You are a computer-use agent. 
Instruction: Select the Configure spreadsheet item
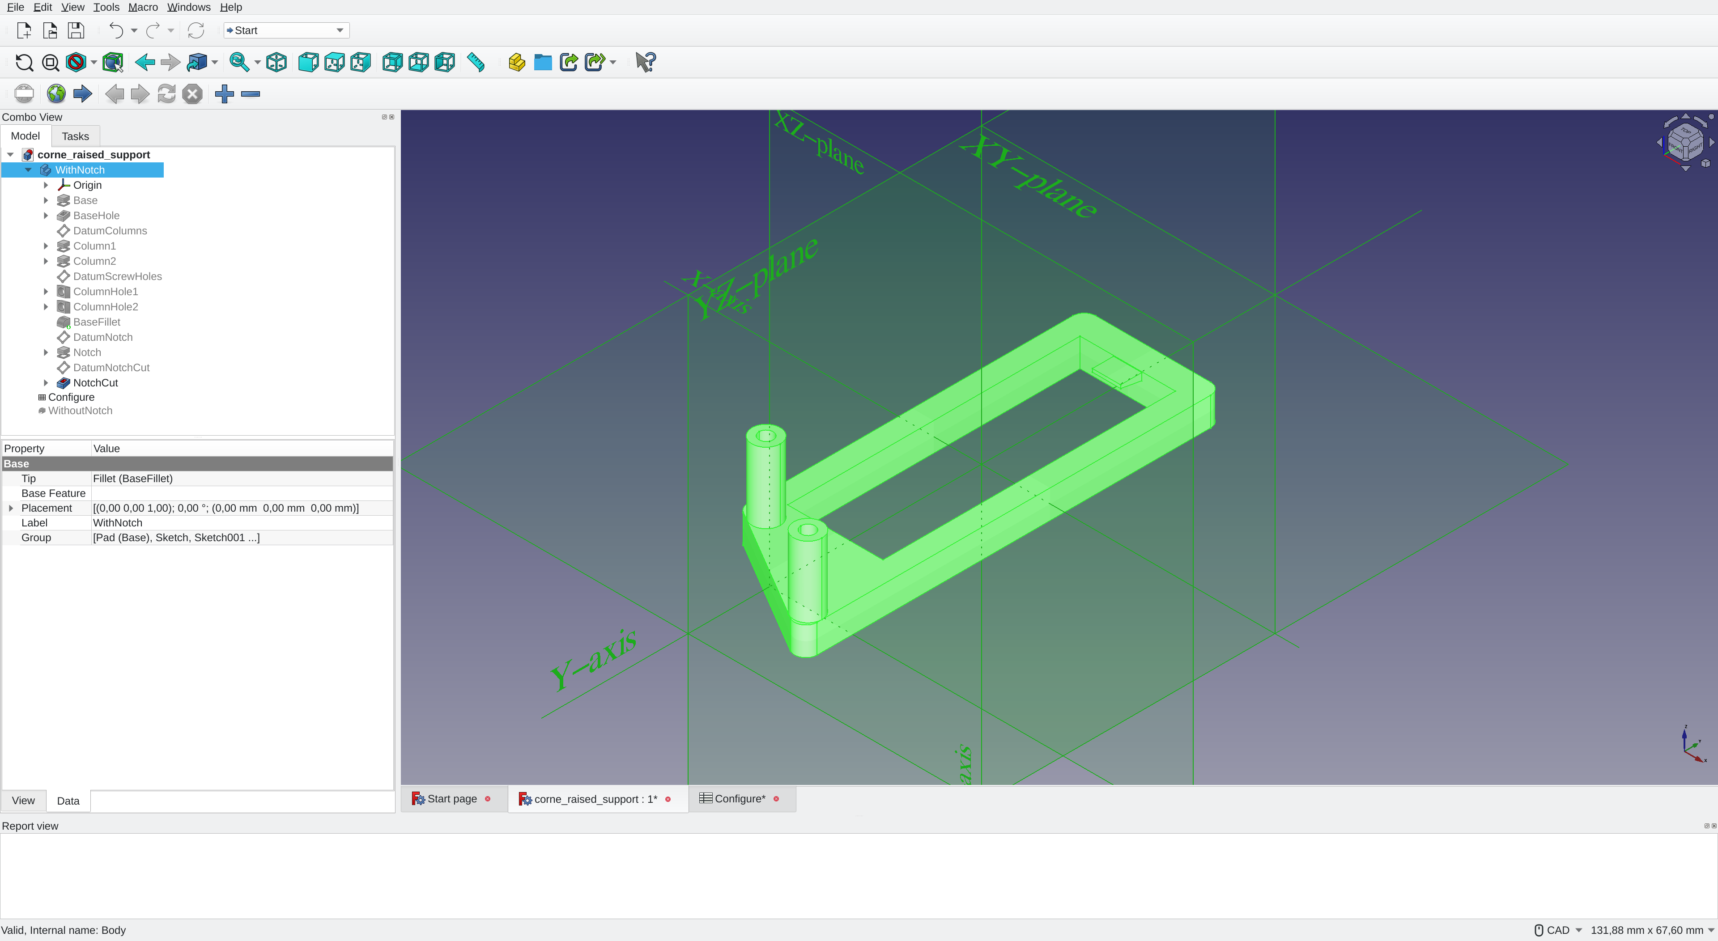pyautogui.click(x=71, y=397)
